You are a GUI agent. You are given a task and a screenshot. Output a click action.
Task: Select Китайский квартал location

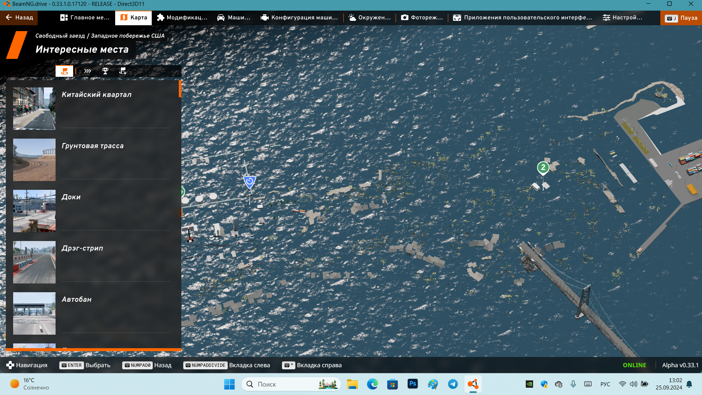[x=97, y=95]
